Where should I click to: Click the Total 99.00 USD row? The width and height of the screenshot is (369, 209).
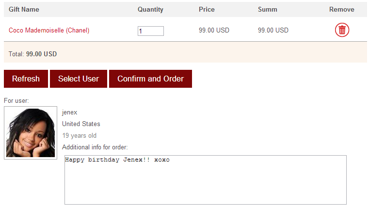click(185, 54)
